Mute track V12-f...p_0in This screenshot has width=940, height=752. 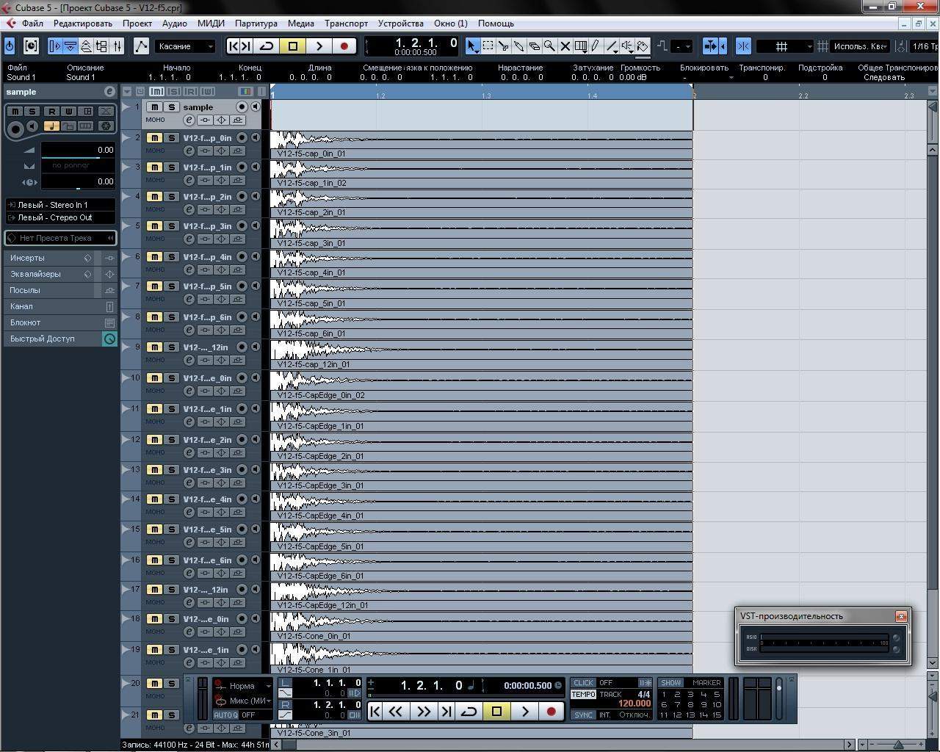154,138
